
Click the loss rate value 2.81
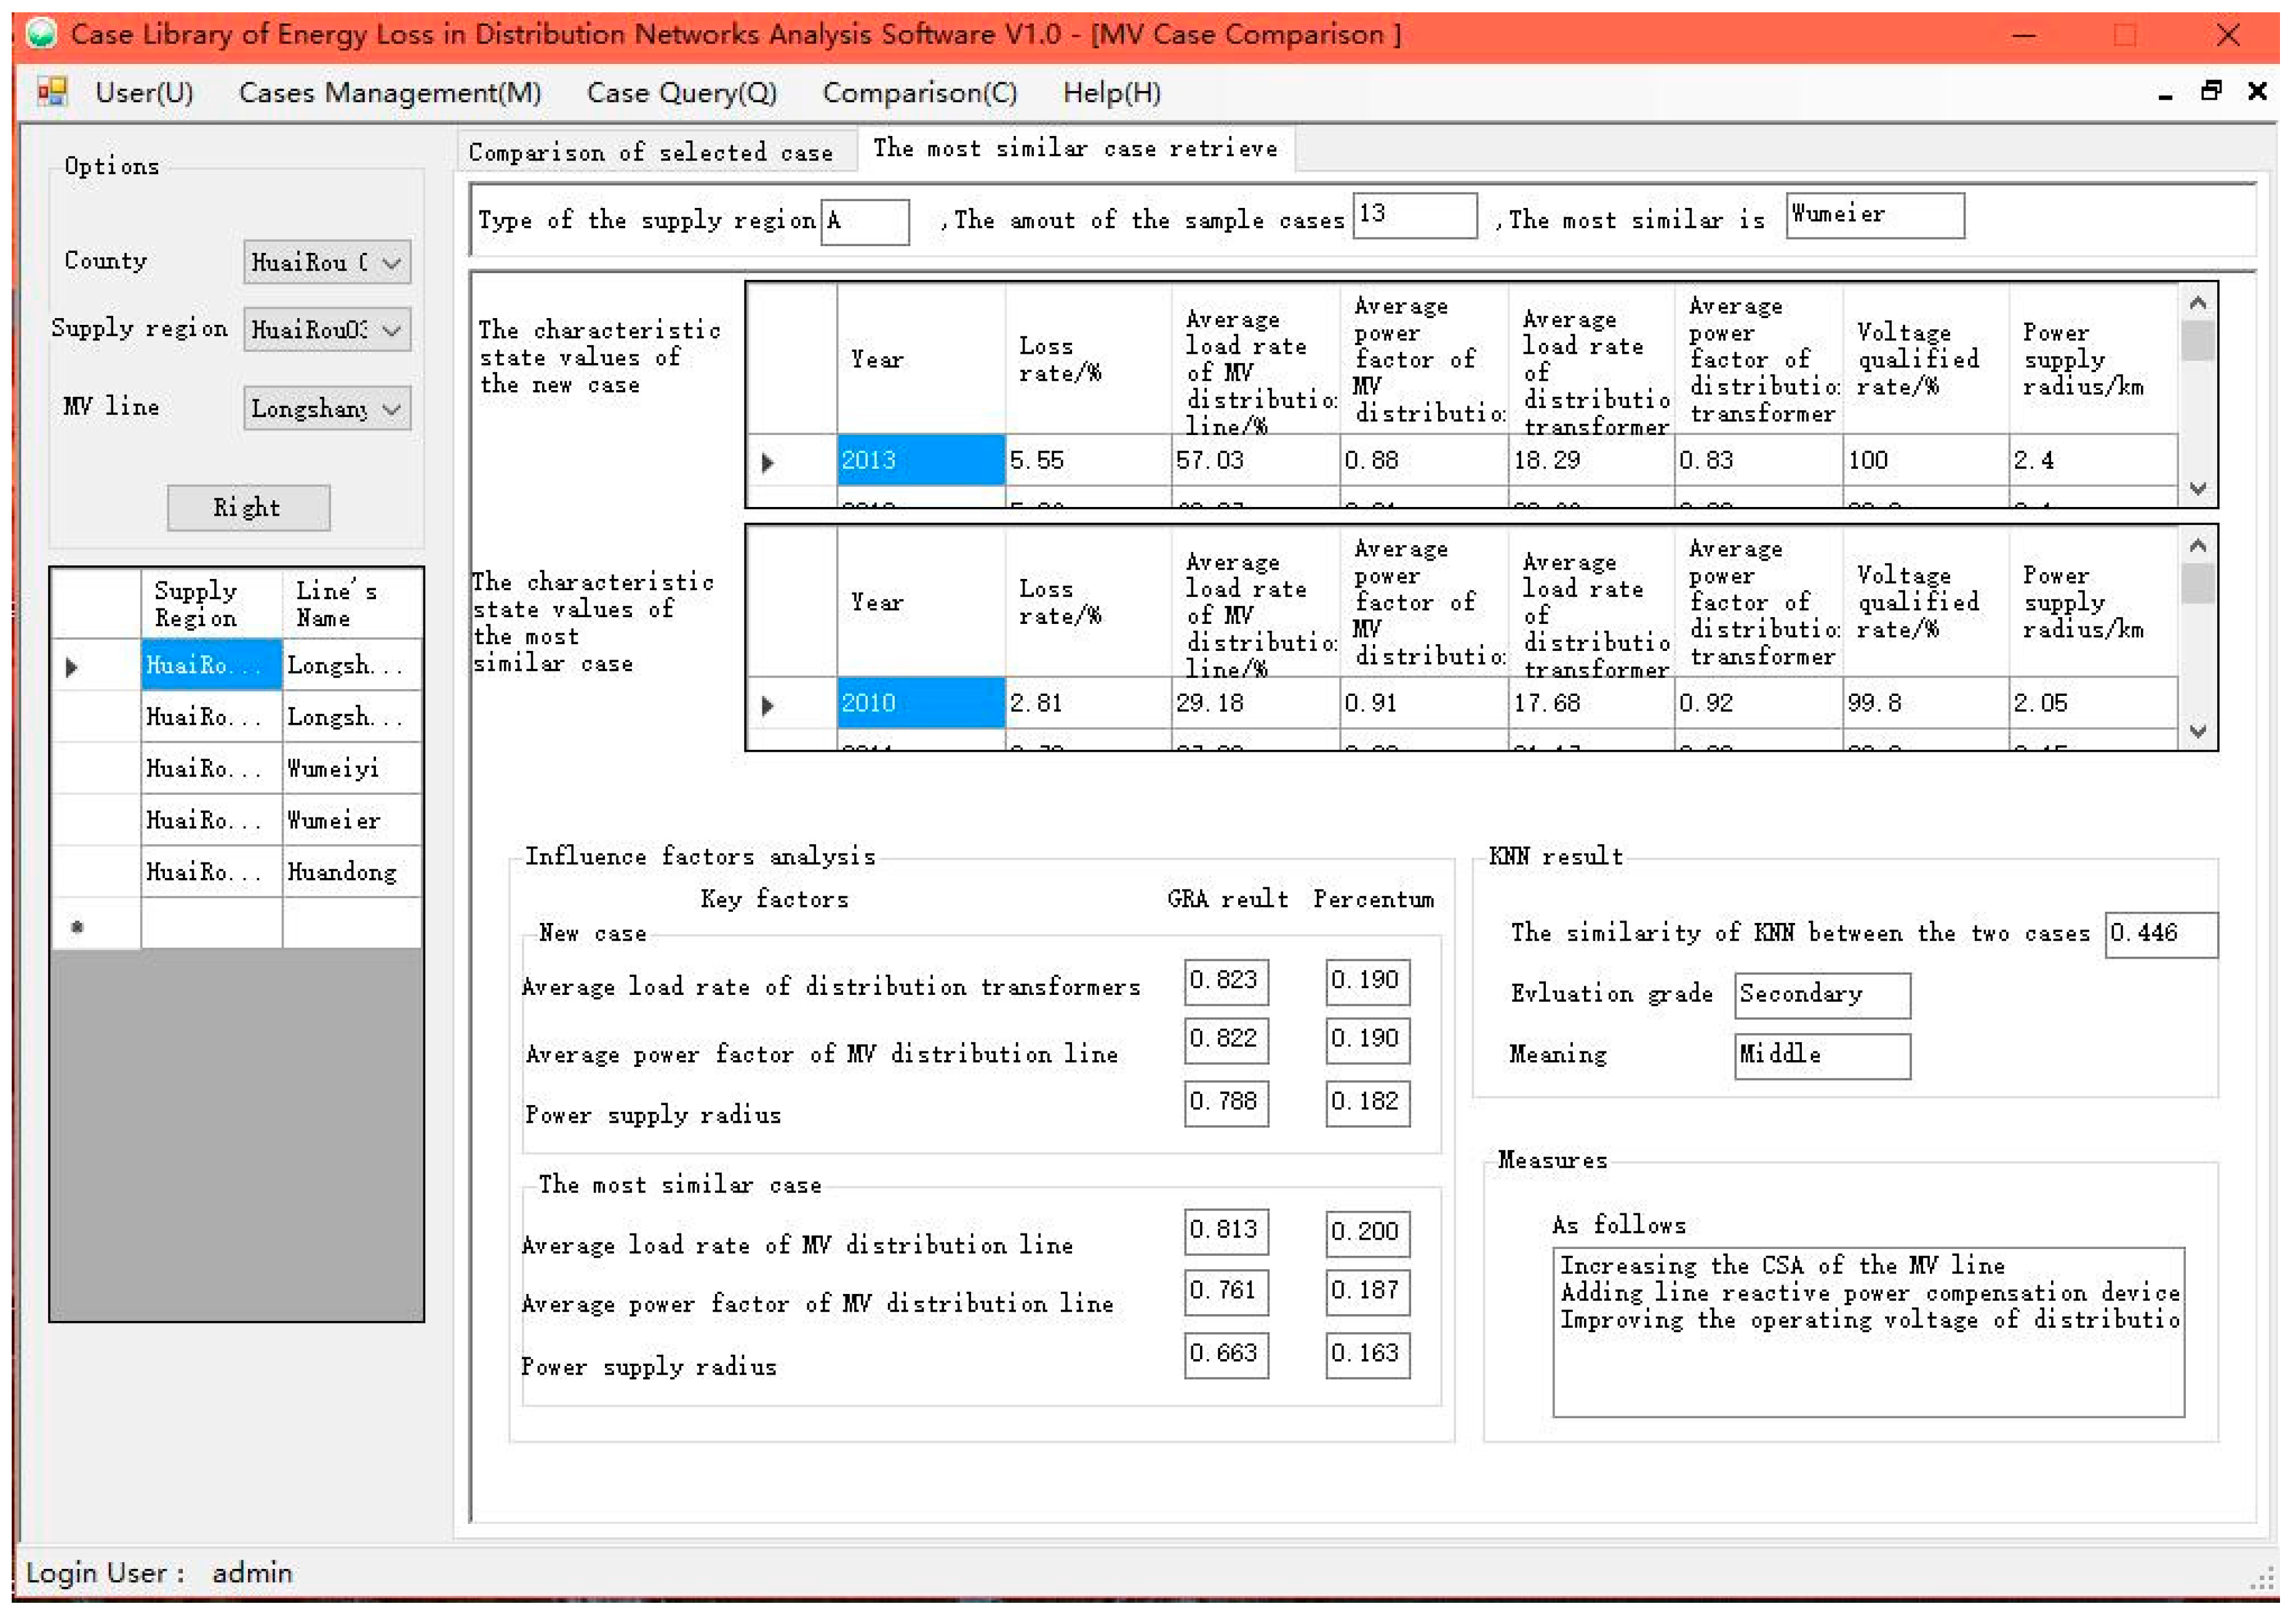point(1088,703)
